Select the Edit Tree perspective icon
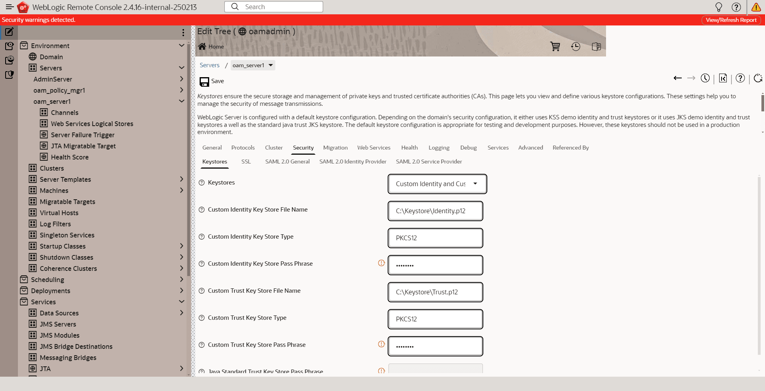This screenshot has width=765, height=391. click(x=9, y=31)
